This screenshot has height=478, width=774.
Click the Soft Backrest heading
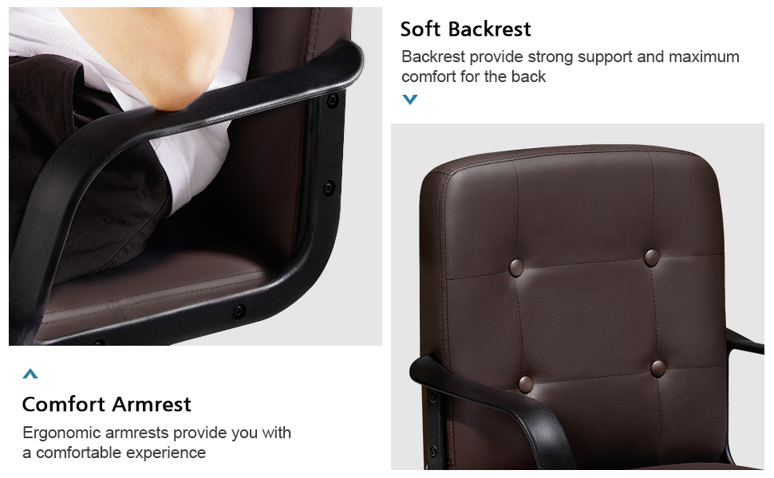point(465,29)
